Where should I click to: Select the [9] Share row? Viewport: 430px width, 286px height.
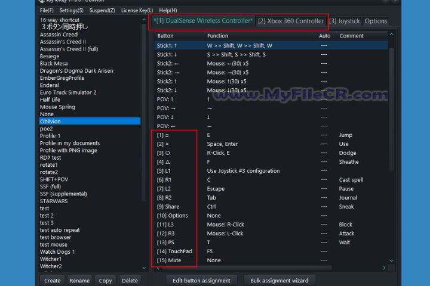tap(271, 207)
